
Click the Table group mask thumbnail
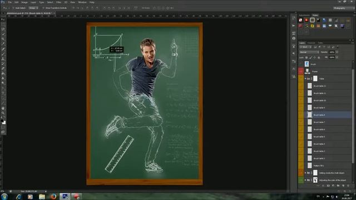[315, 79]
